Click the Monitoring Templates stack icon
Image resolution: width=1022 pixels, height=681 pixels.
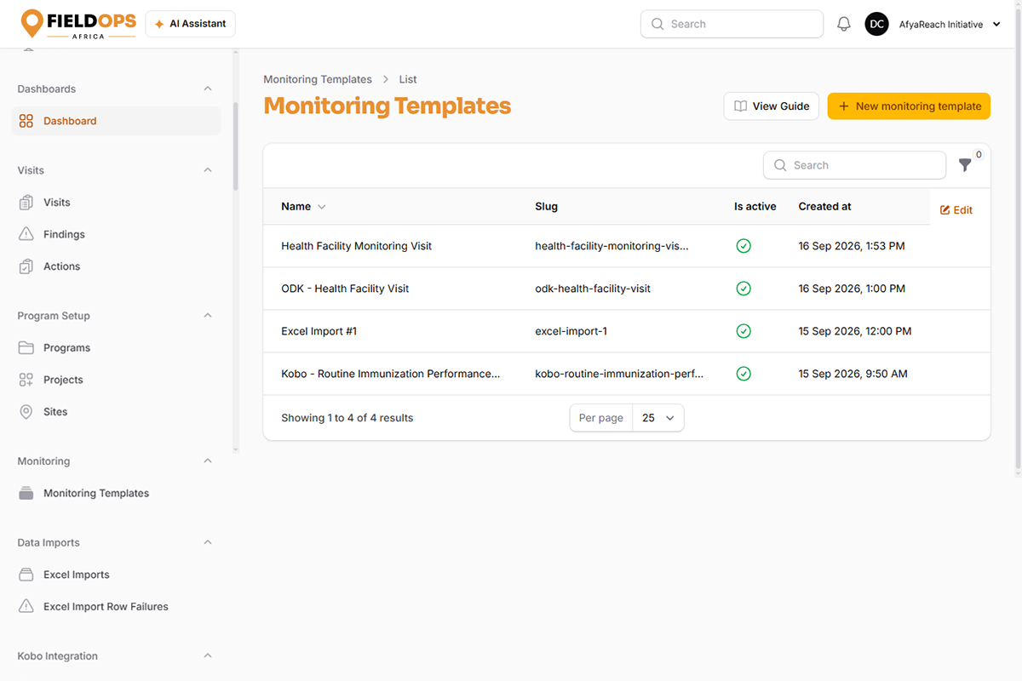pyautogui.click(x=26, y=494)
